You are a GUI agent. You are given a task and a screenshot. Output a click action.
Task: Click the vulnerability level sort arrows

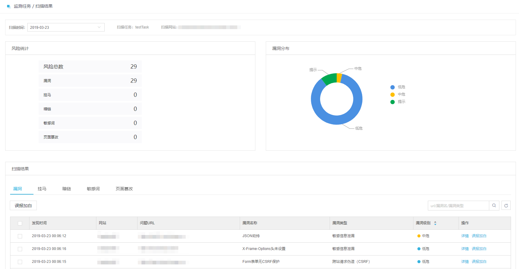[435, 223]
